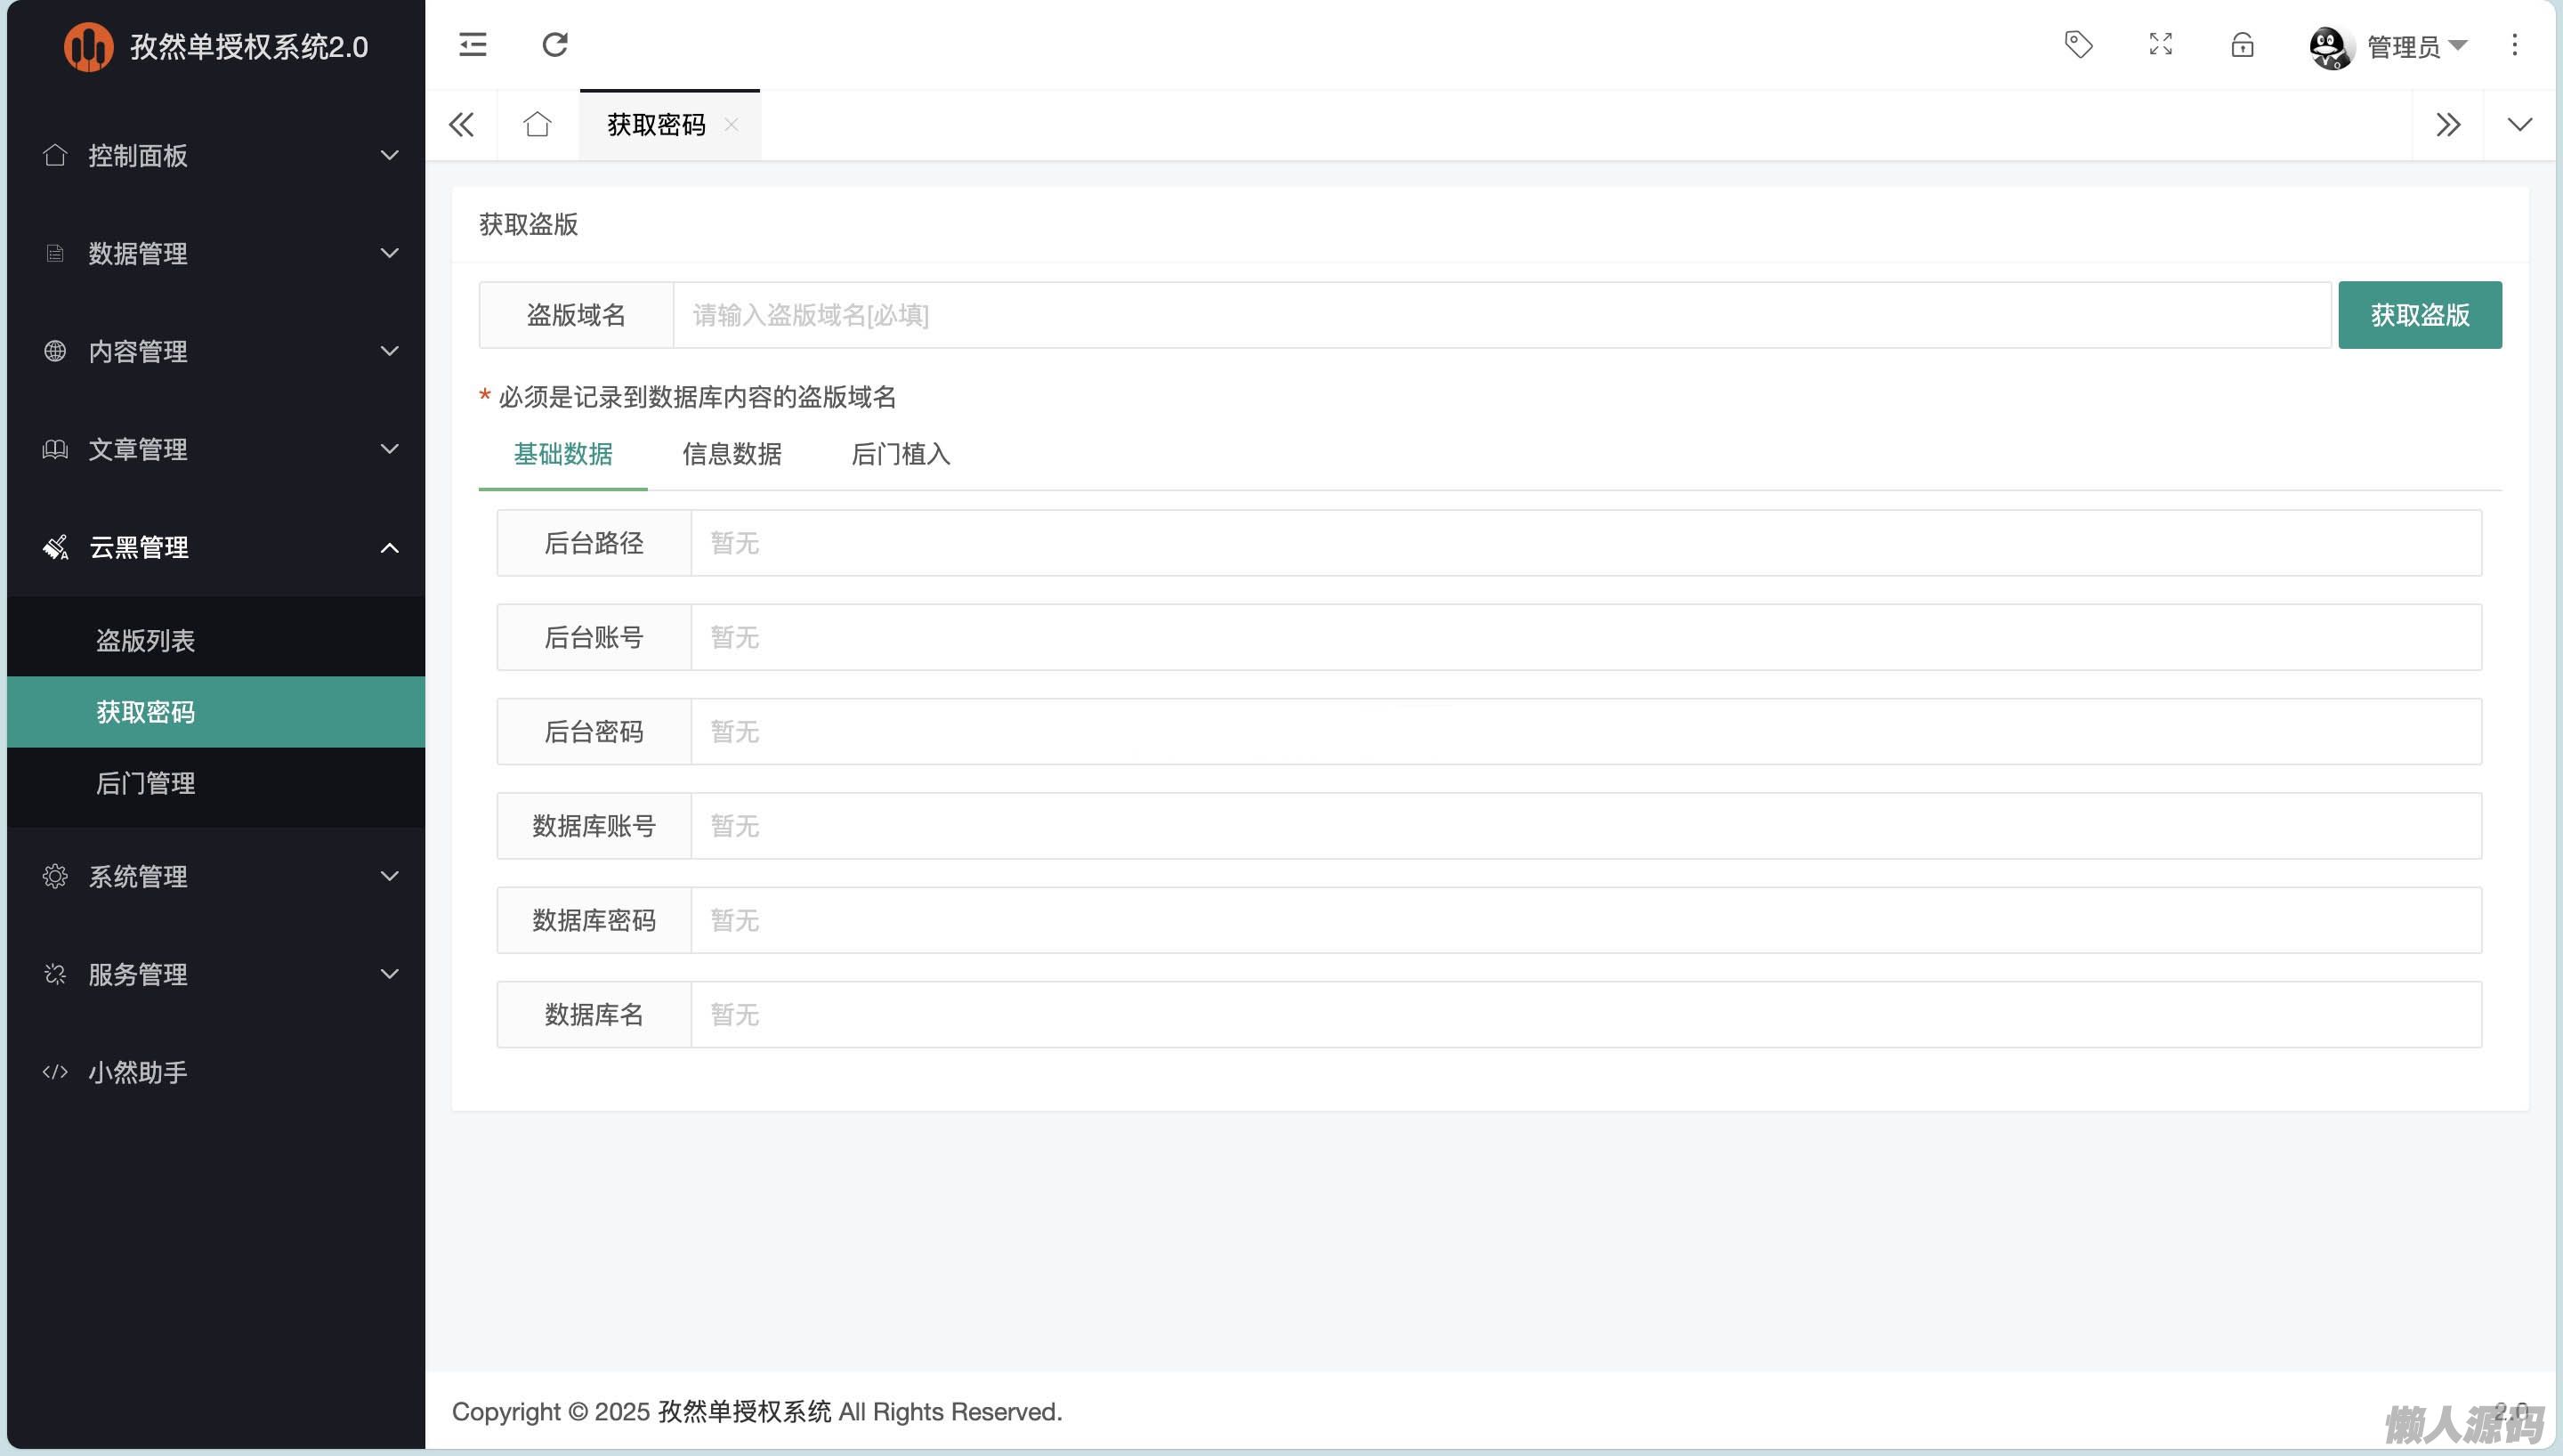Screen dimensions: 2563x1456
Task: Click the 获取盗版 button
Action: 2419,316
